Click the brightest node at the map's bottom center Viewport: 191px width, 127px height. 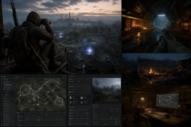pyautogui.click(x=38, y=105)
